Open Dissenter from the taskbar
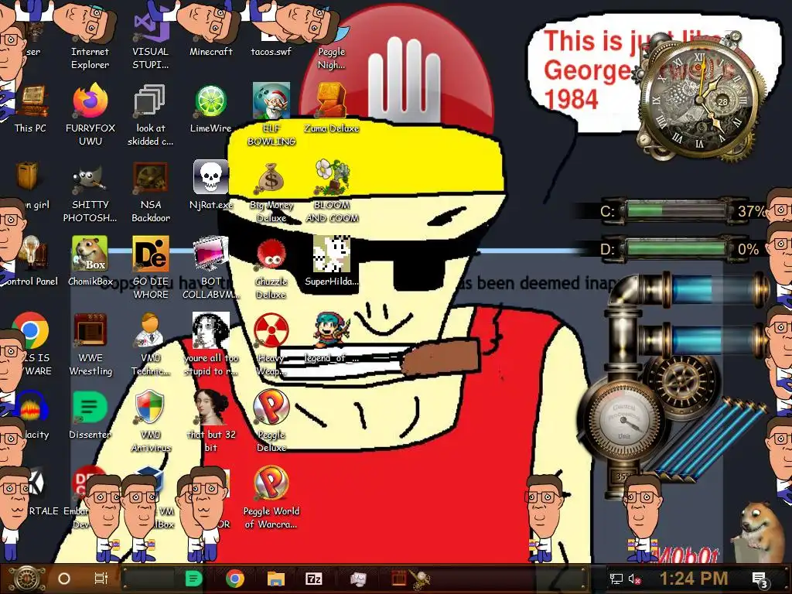Image resolution: width=792 pixels, height=594 pixels. (194, 579)
